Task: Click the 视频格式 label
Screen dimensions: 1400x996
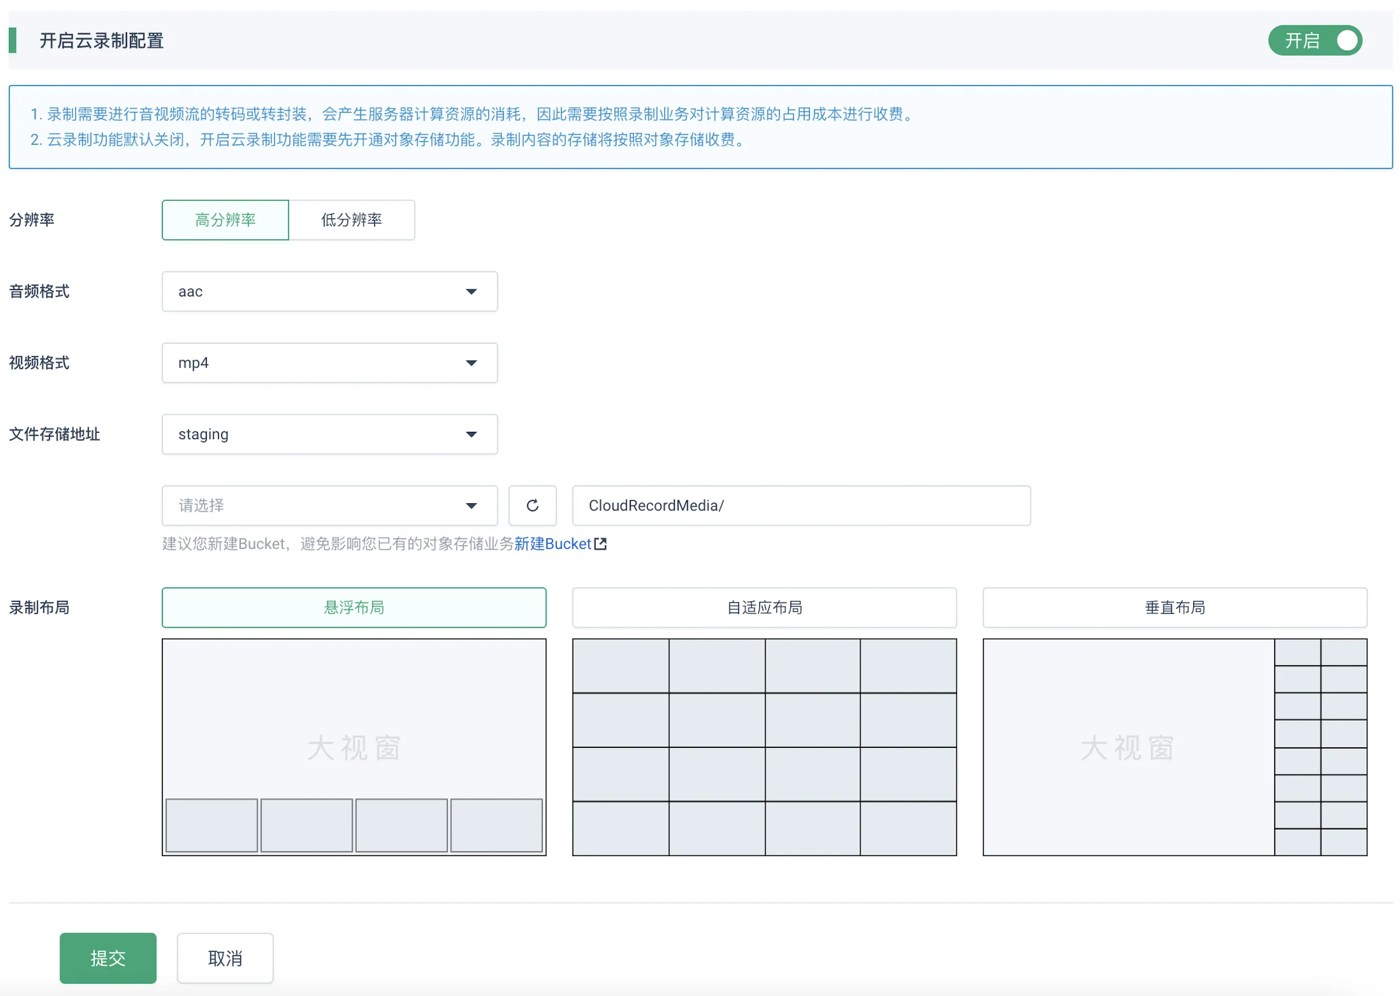Action: (39, 363)
